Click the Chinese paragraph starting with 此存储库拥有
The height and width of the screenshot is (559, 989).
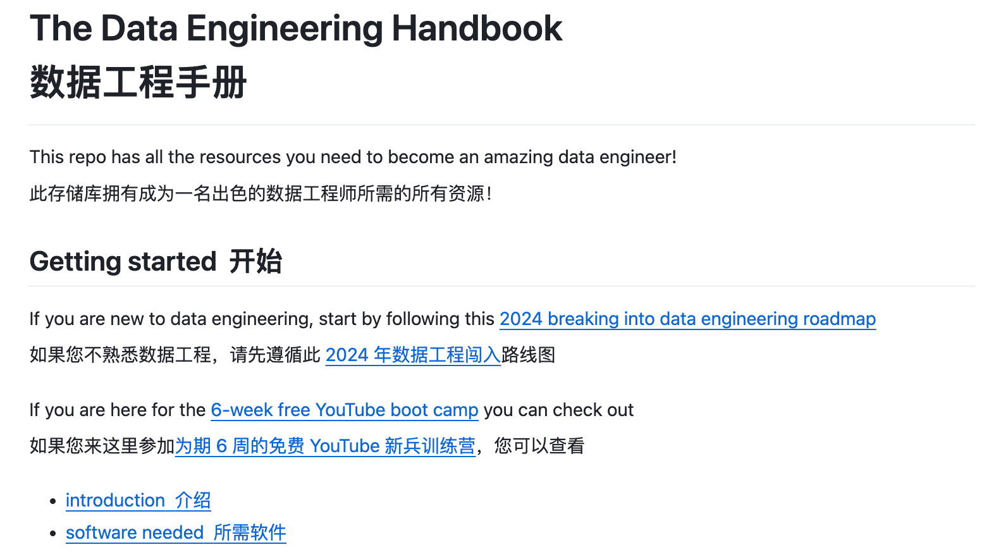pyautogui.click(x=261, y=193)
